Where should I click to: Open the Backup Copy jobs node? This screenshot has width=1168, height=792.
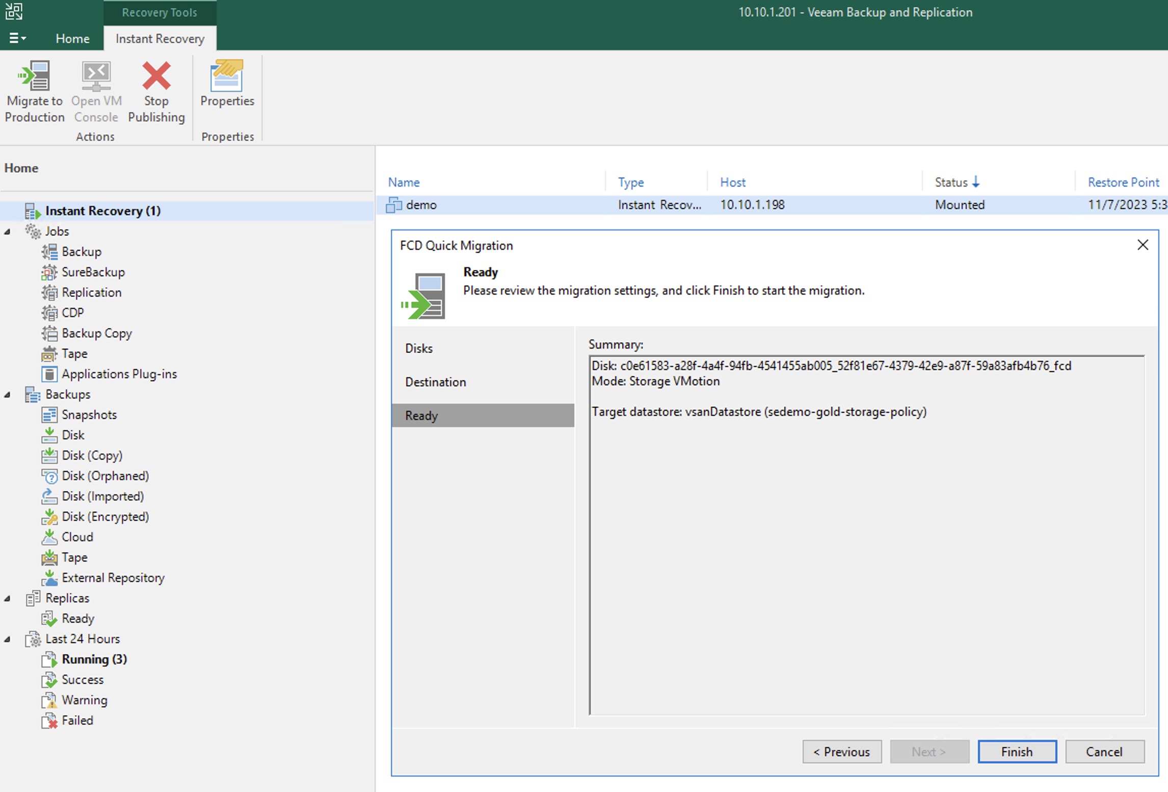96,333
